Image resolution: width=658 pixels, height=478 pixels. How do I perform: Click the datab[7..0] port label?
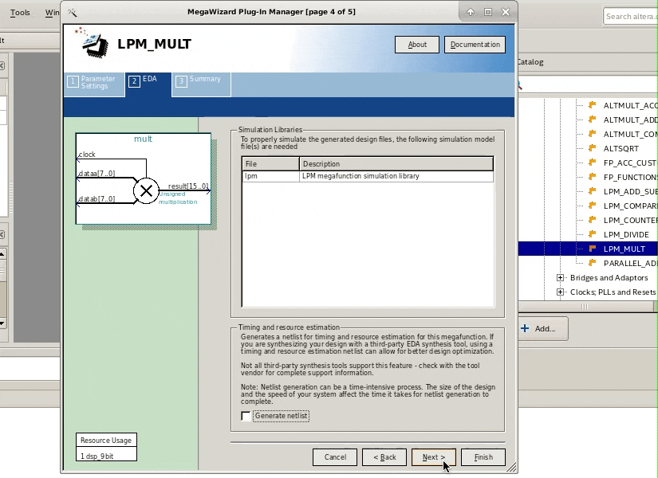coord(97,198)
